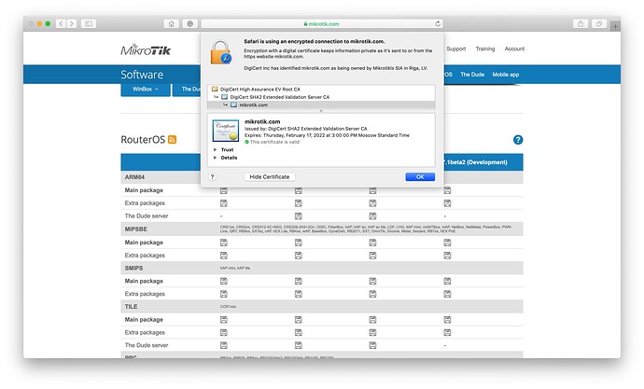Image resolution: width=644 pixels, height=389 pixels.
Task: Select DigiCert High Assurance EV Root CA
Action: [321, 89]
